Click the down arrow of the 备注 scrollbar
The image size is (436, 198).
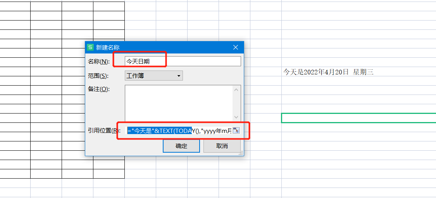pos(237,117)
